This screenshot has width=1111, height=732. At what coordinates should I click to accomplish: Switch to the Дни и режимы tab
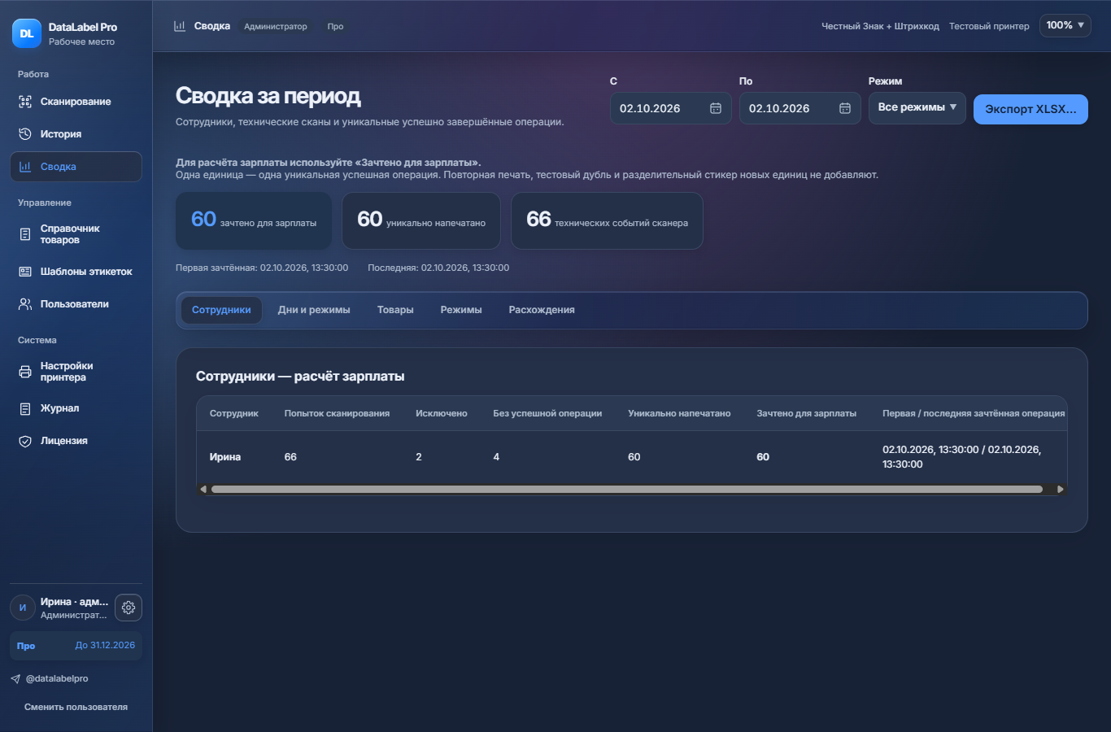314,310
